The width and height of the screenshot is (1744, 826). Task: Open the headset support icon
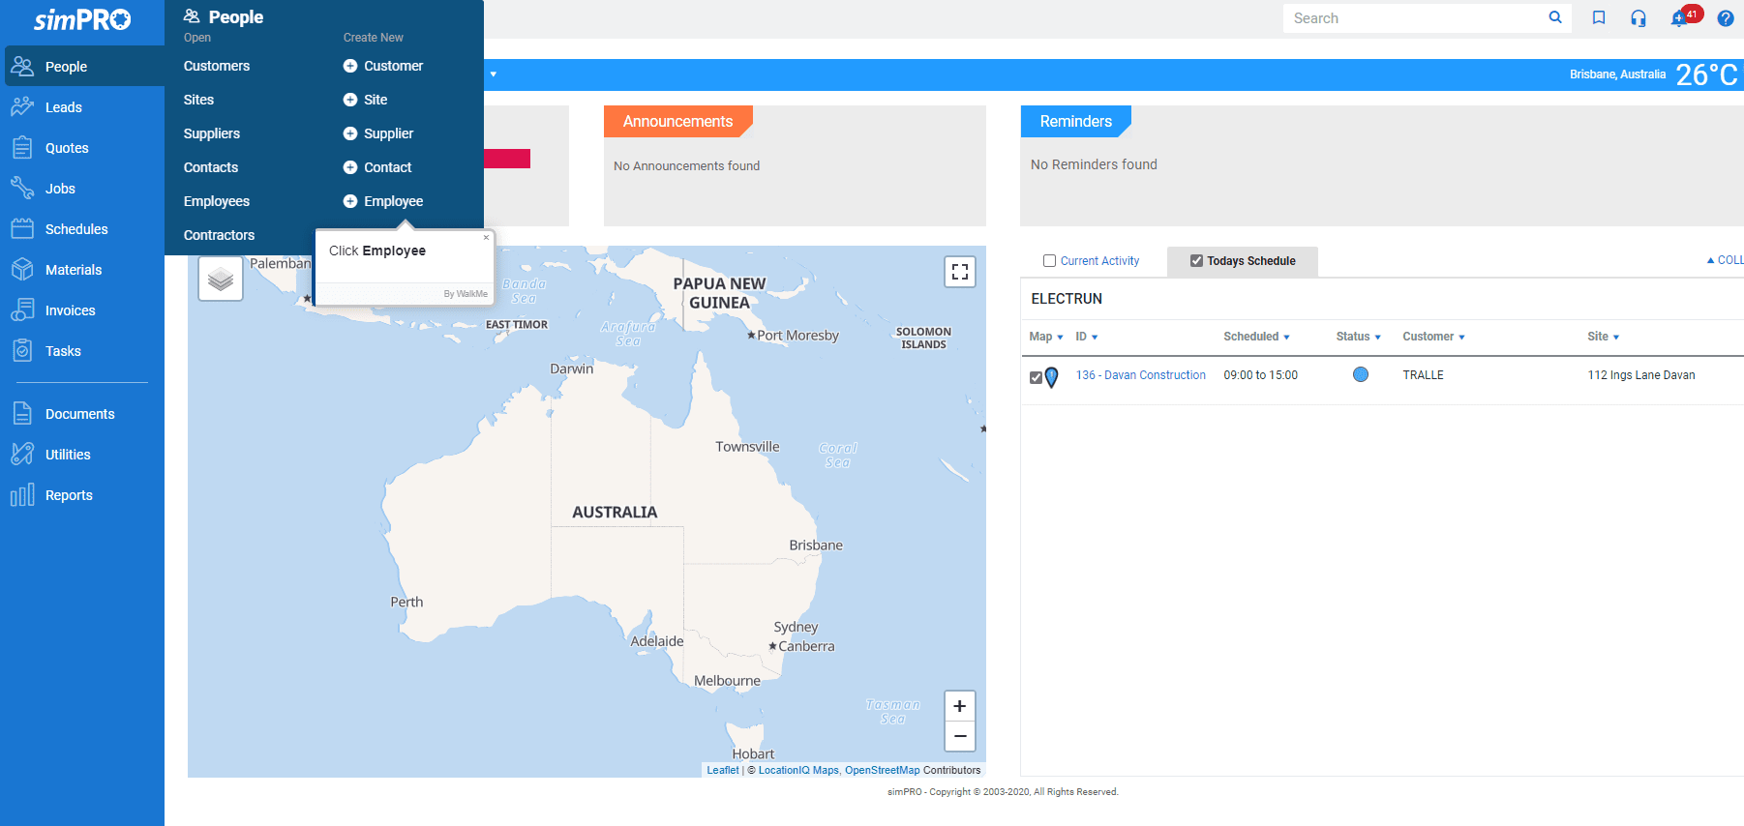click(x=1638, y=18)
